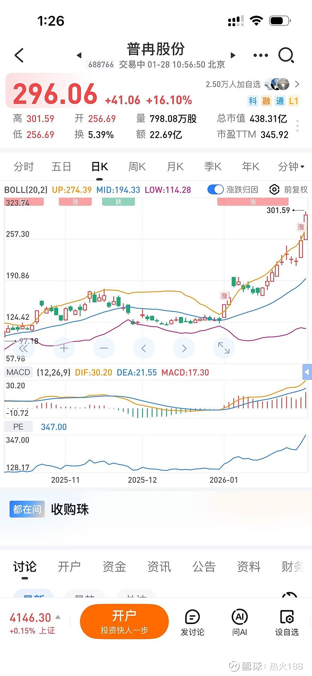Tap the back arrow icon
This screenshot has height=676, width=312.
tap(19, 55)
